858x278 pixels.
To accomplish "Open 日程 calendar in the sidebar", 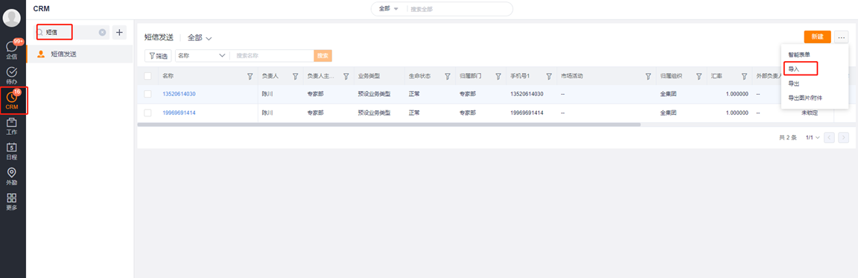I will [11, 151].
